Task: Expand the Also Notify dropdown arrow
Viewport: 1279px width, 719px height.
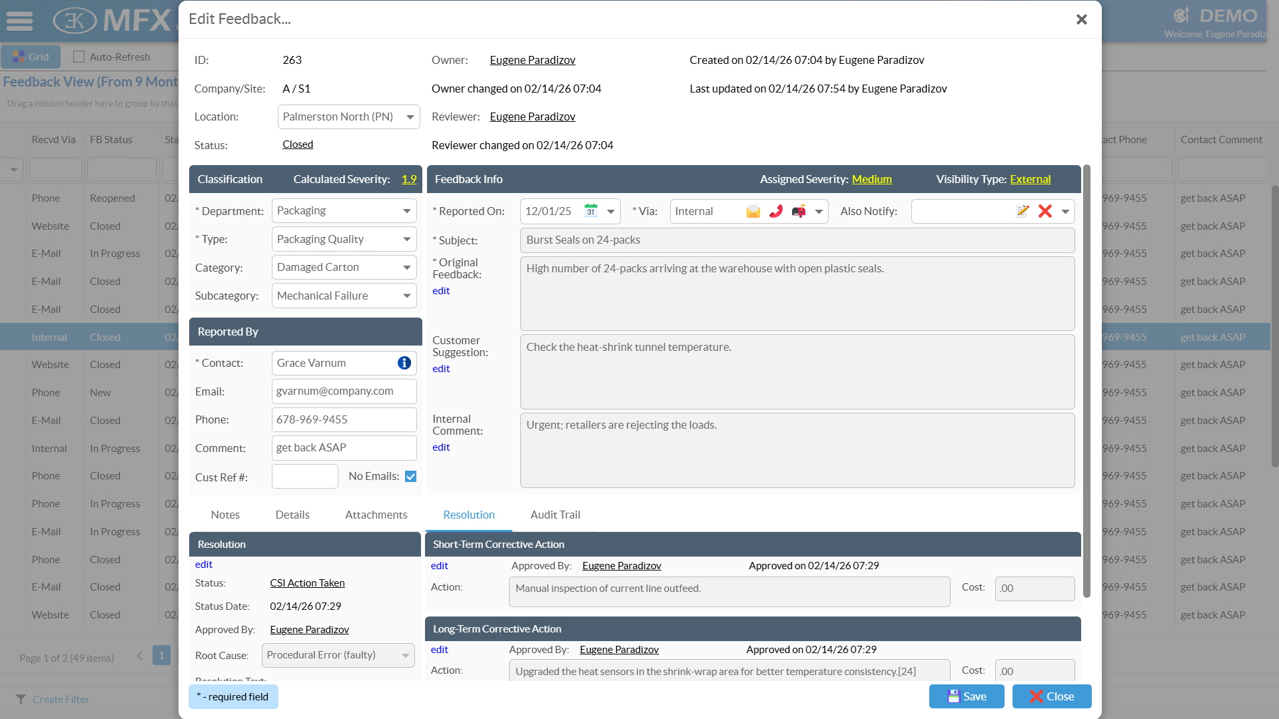Action: click(x=1065, y=212)
